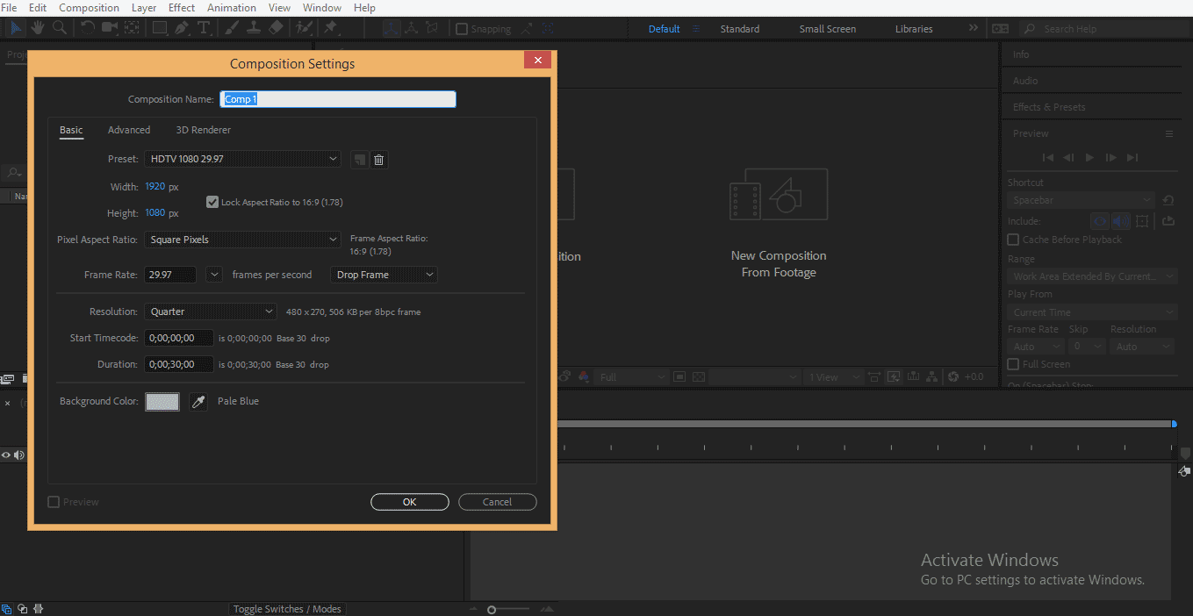Open the Background Color swatch

162,402
